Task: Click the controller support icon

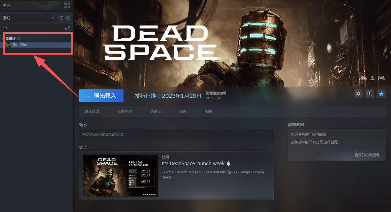Action: [381, 78]
